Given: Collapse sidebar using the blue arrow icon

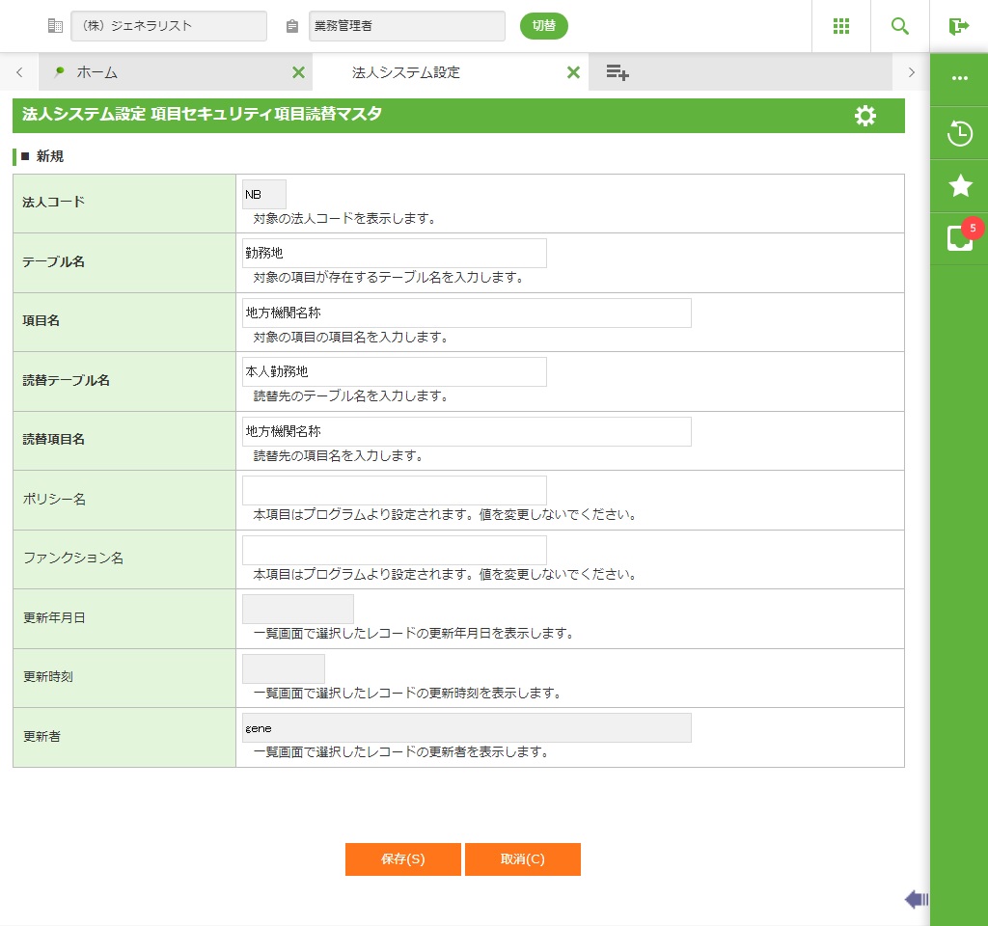Looking at the screenshot, I should point(917,900).
